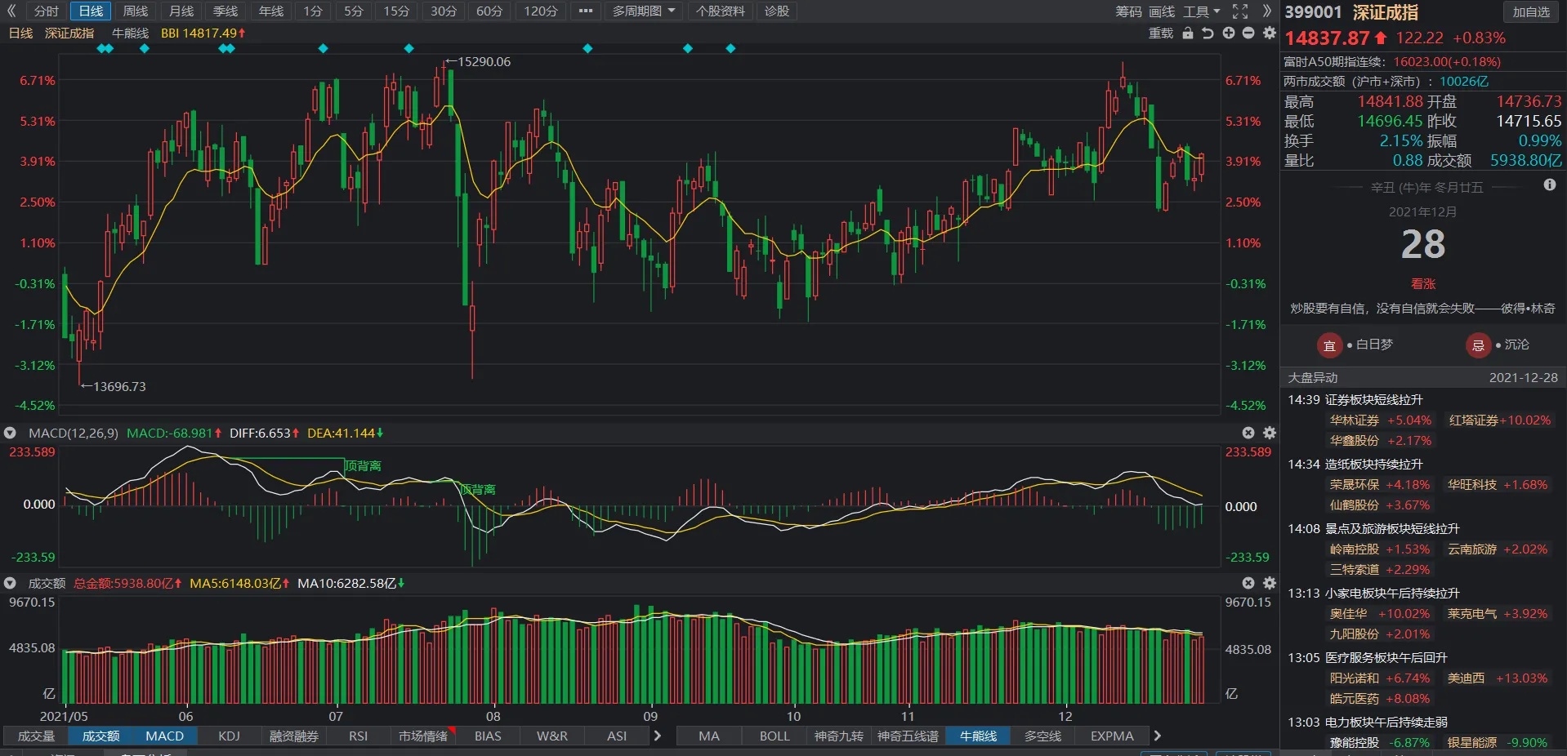The image size is (1567, 756).
Task: Toggle the 成交额 sub-indicator on
Action: pyautogui.click(x=100, y=736)
